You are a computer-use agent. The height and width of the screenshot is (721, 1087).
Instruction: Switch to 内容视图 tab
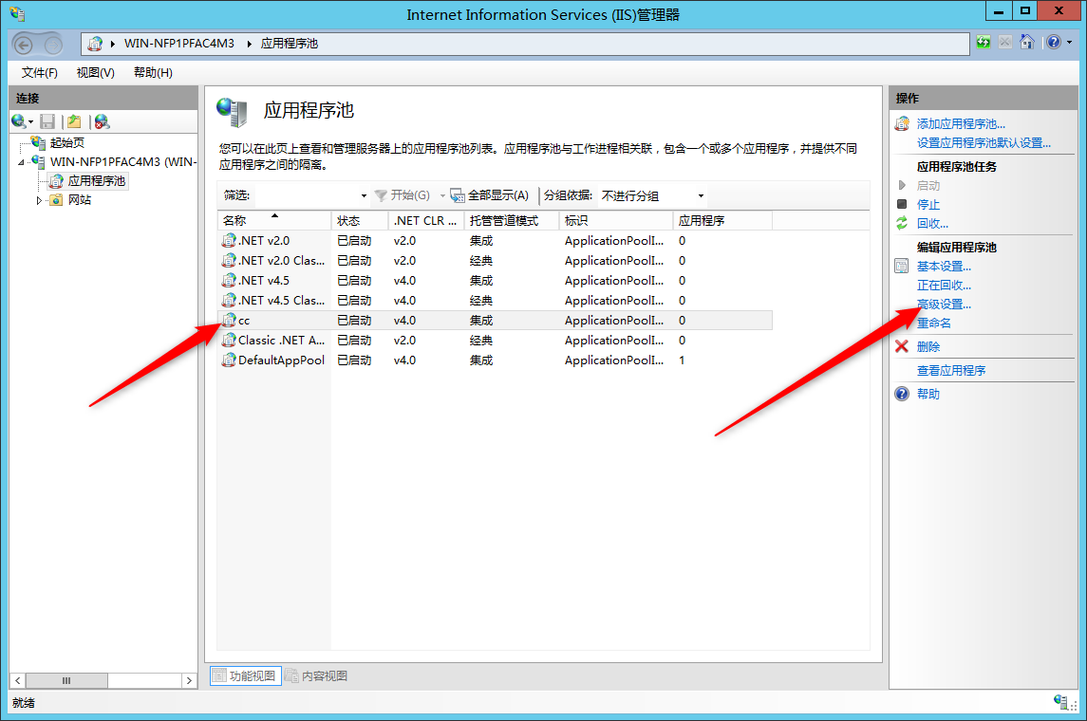tap(317, 676)
